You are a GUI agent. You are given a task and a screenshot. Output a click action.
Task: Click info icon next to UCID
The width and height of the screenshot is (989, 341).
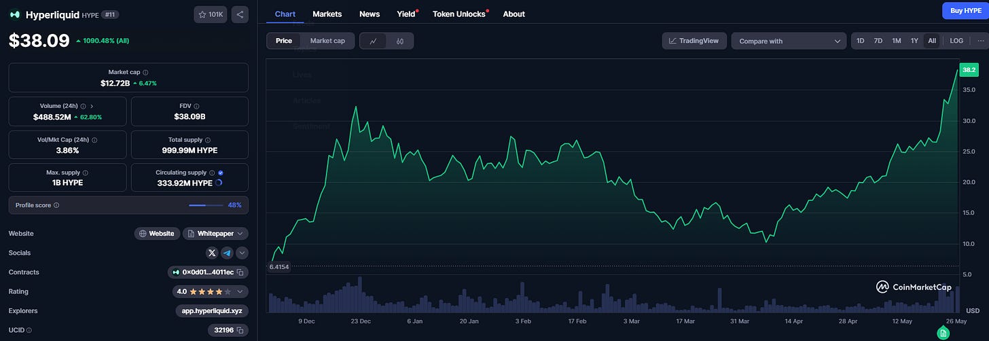pos(29,330)
